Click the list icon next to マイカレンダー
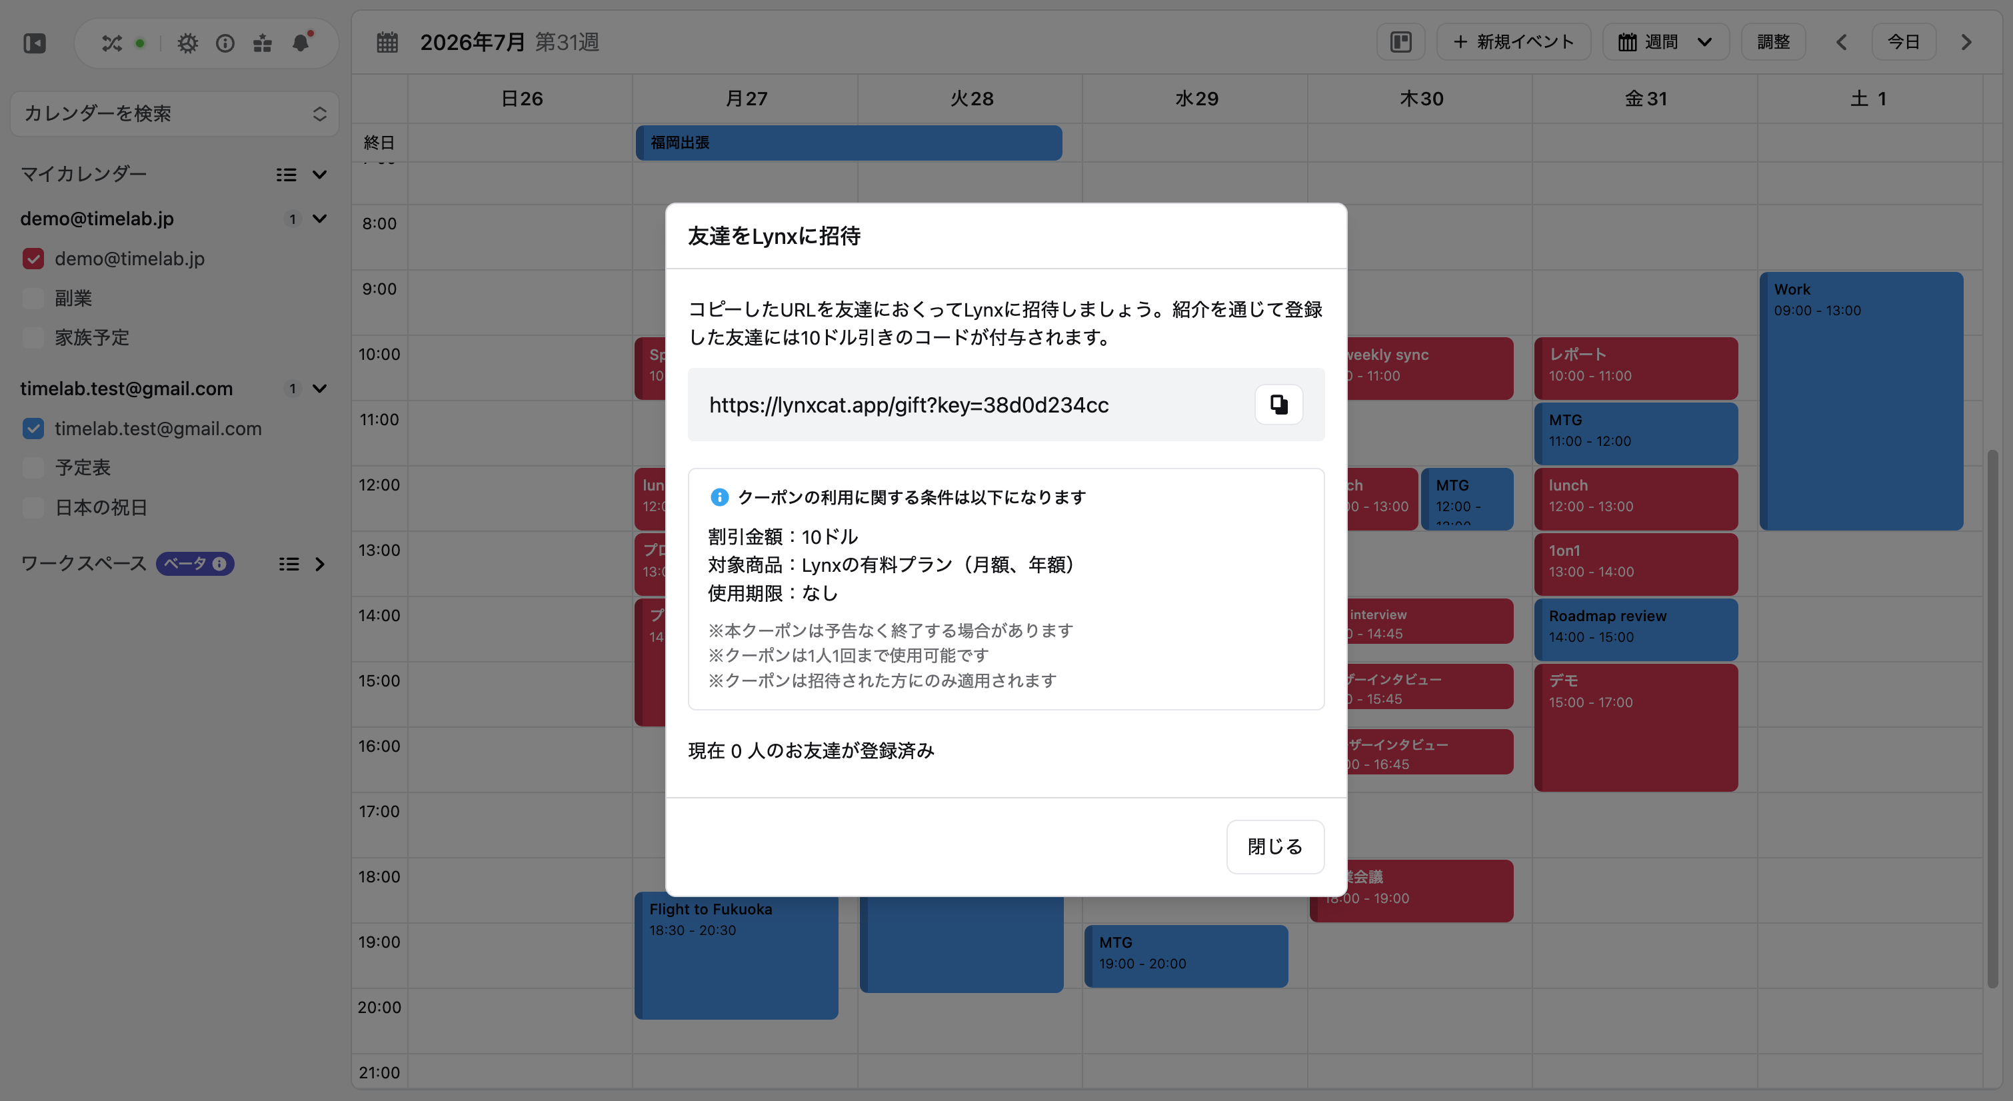This screenshot has height=1101, width=2013. [286, 174]
